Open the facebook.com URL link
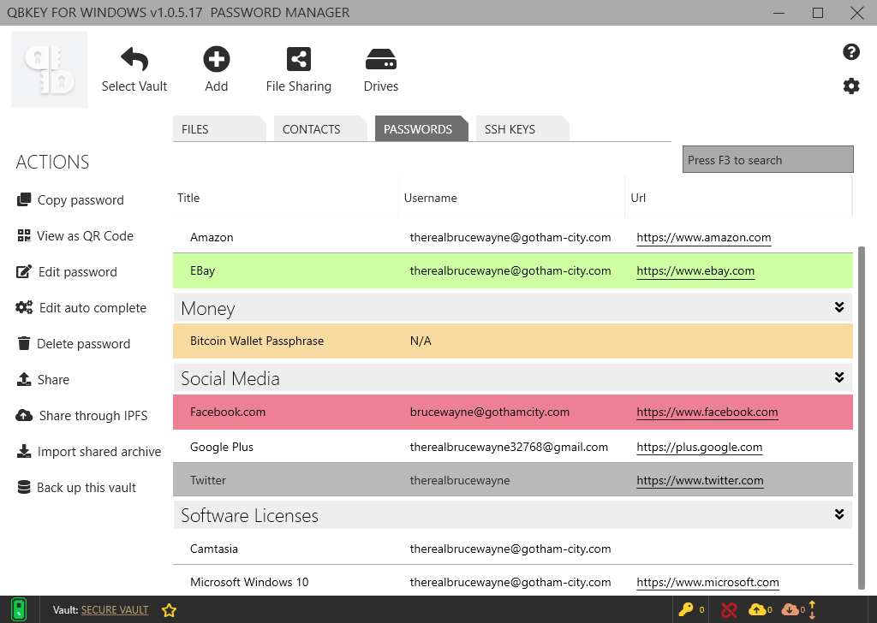The image size is (877, 623). 707,412
